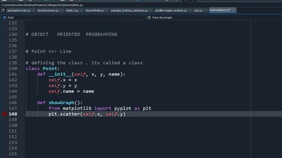This screenshot has height=158, width=282.
Task: Switch to satellite imagery analysis.py tab
Action: (171, 11)
